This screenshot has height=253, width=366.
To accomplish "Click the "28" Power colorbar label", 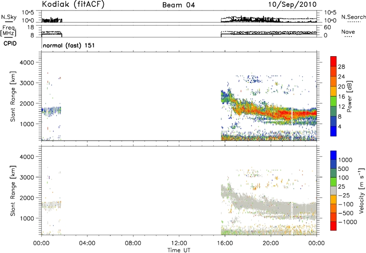I will tap(341, 67).
